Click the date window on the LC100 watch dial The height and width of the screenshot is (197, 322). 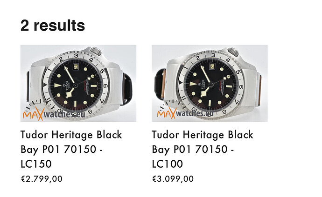tap(212, 66)
